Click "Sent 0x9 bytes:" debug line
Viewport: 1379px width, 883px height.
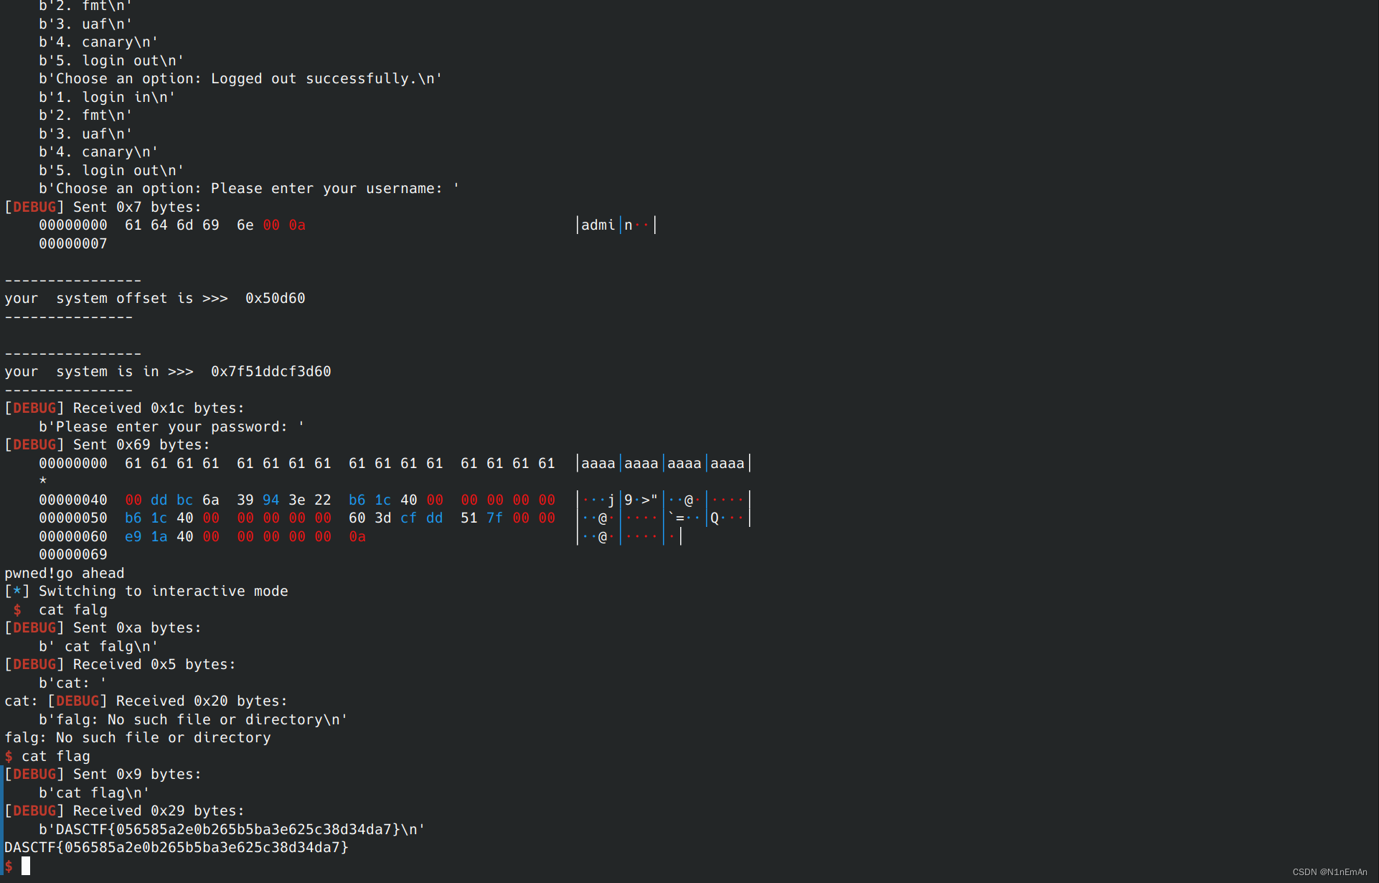103,774
